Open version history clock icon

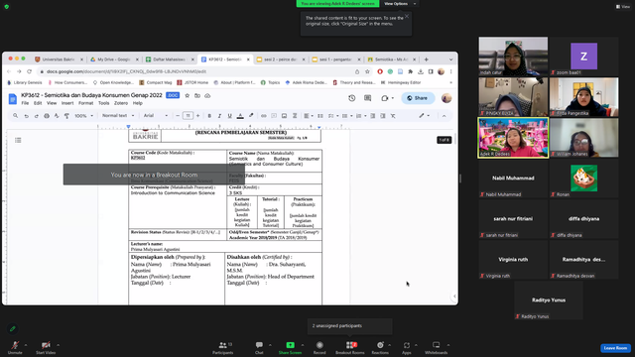click(x=351, y=98)
